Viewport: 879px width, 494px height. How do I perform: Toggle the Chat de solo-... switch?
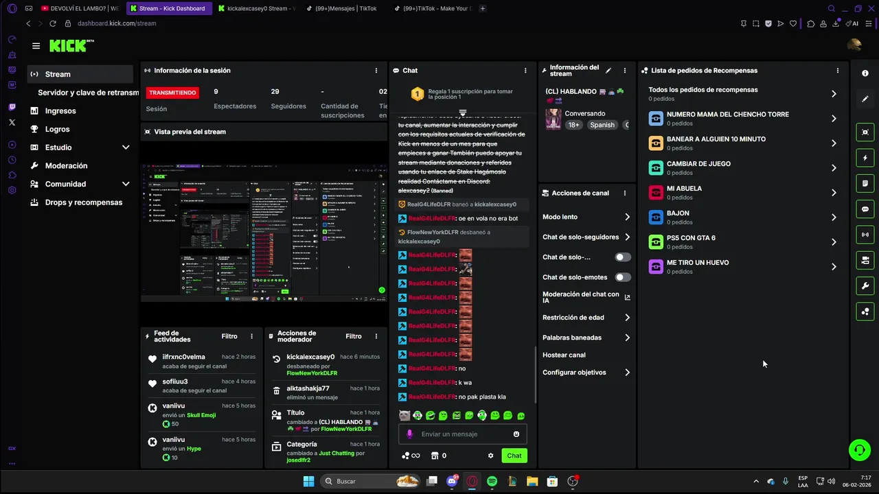622,257
